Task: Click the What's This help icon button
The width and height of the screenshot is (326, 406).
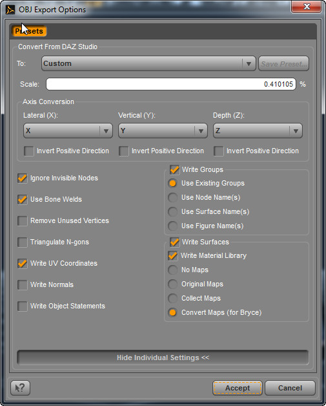Action: [x=20, y=388]
